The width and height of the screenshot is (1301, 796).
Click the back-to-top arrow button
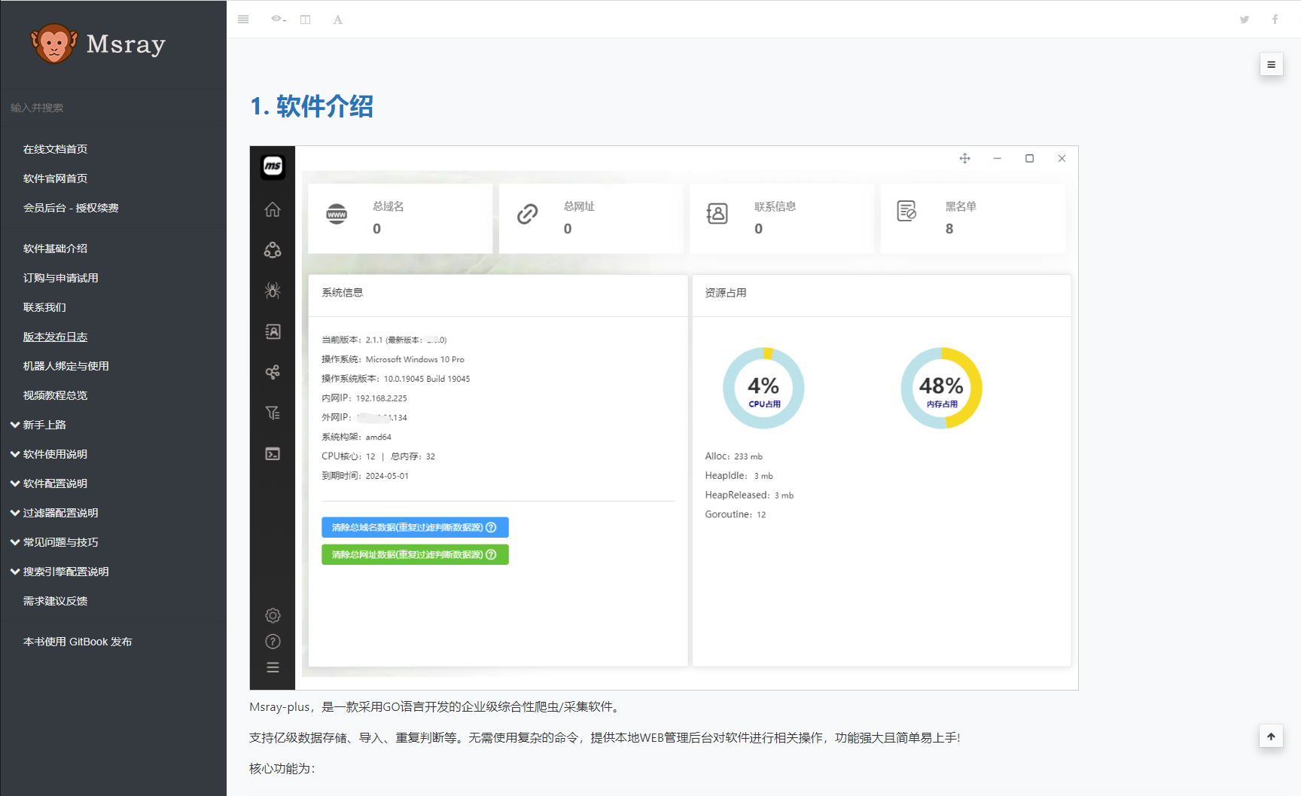[1271, 737]
